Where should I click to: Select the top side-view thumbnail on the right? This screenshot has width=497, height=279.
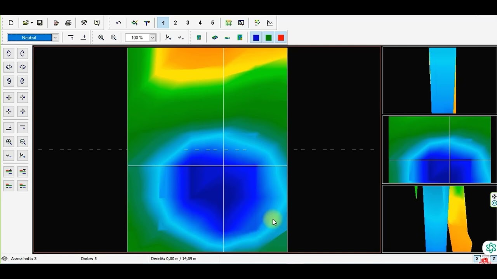(x=440, y=81)
